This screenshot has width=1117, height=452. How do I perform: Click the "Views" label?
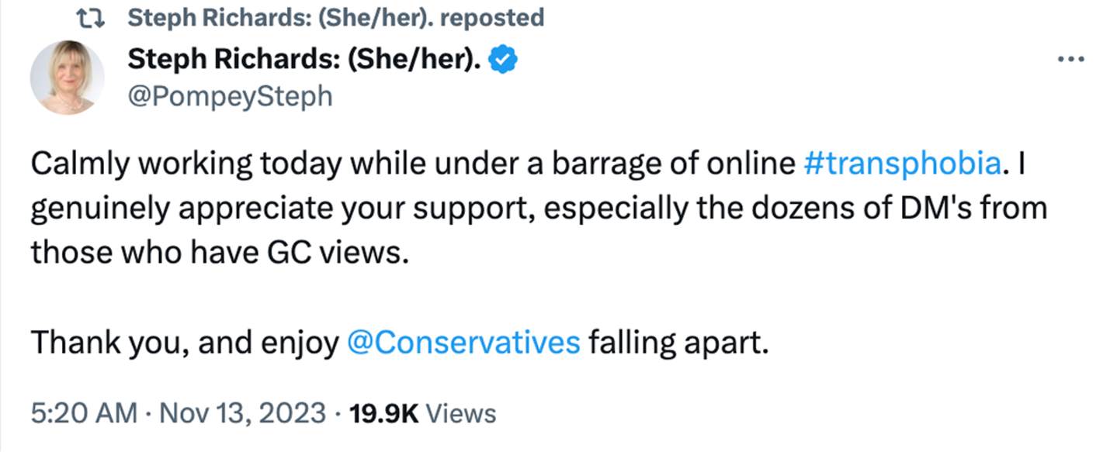(x=462, y=413)
